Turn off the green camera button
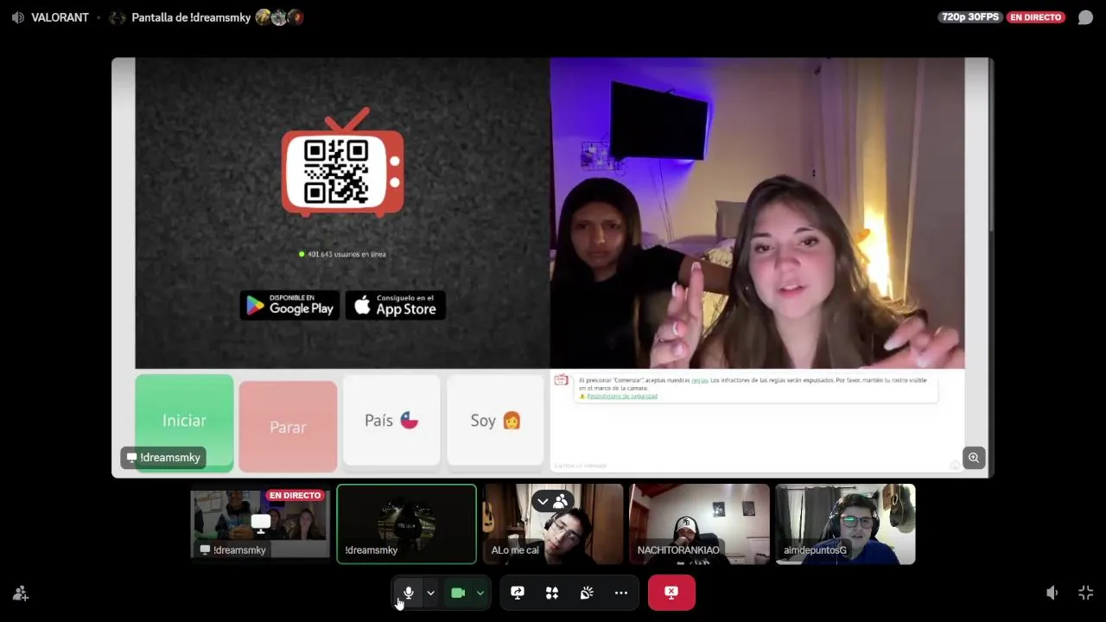The width and height of the screenshot is (1106, 622). coord(458,593)
